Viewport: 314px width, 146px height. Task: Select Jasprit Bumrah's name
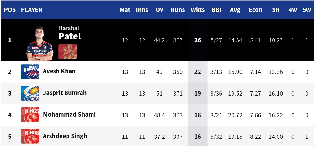[x=65, y=93]
